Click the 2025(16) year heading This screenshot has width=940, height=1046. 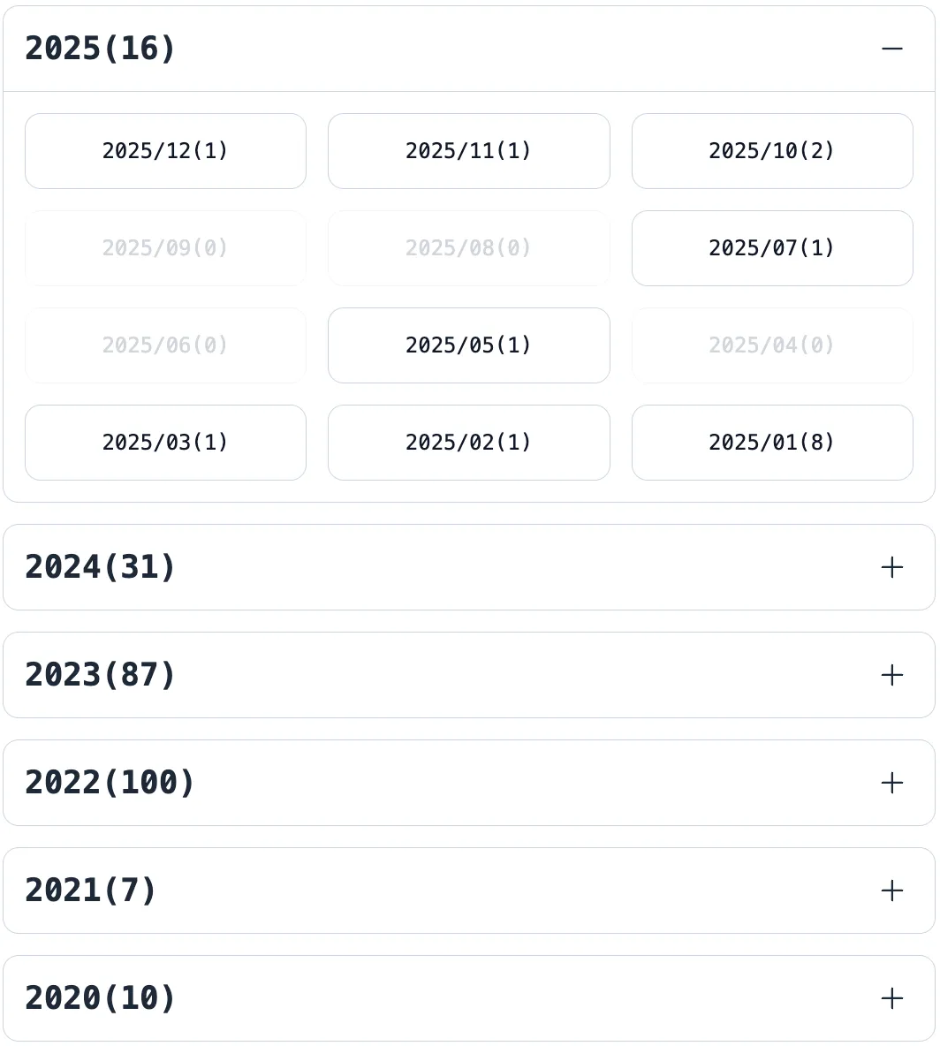coord(101,49)
